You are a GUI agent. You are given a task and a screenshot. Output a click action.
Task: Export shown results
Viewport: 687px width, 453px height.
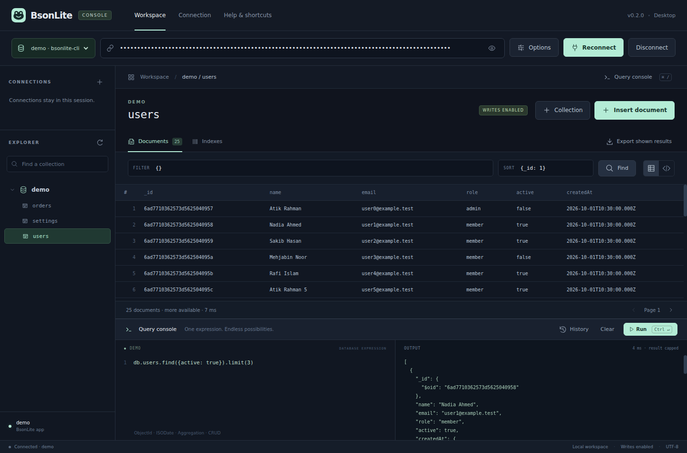point(639,142)
